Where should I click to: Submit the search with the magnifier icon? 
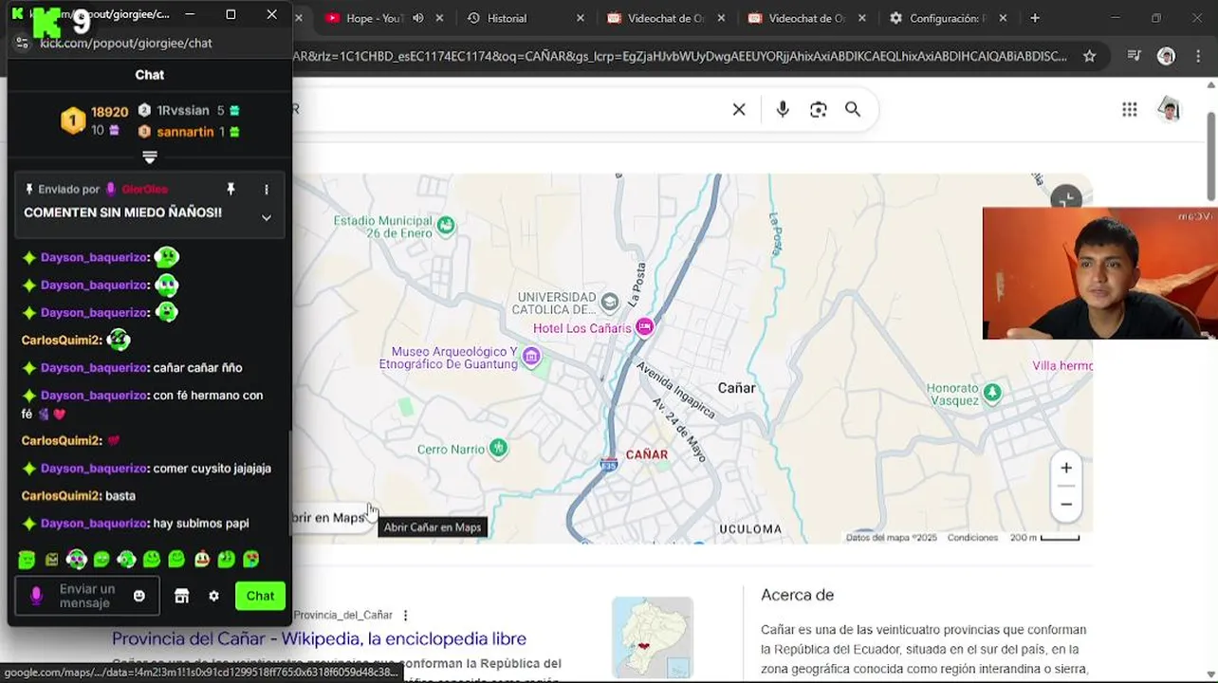coord(853,109)
